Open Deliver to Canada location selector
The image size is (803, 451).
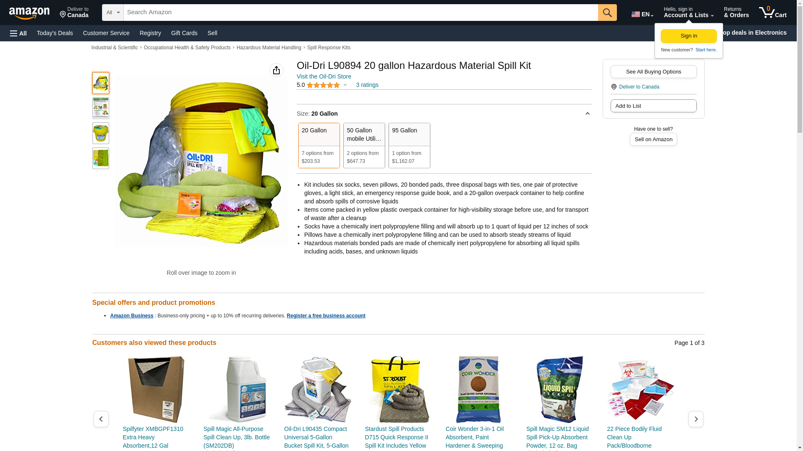click(74, 13)
